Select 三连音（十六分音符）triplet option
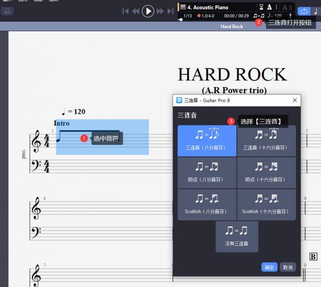 pos(266,141)
